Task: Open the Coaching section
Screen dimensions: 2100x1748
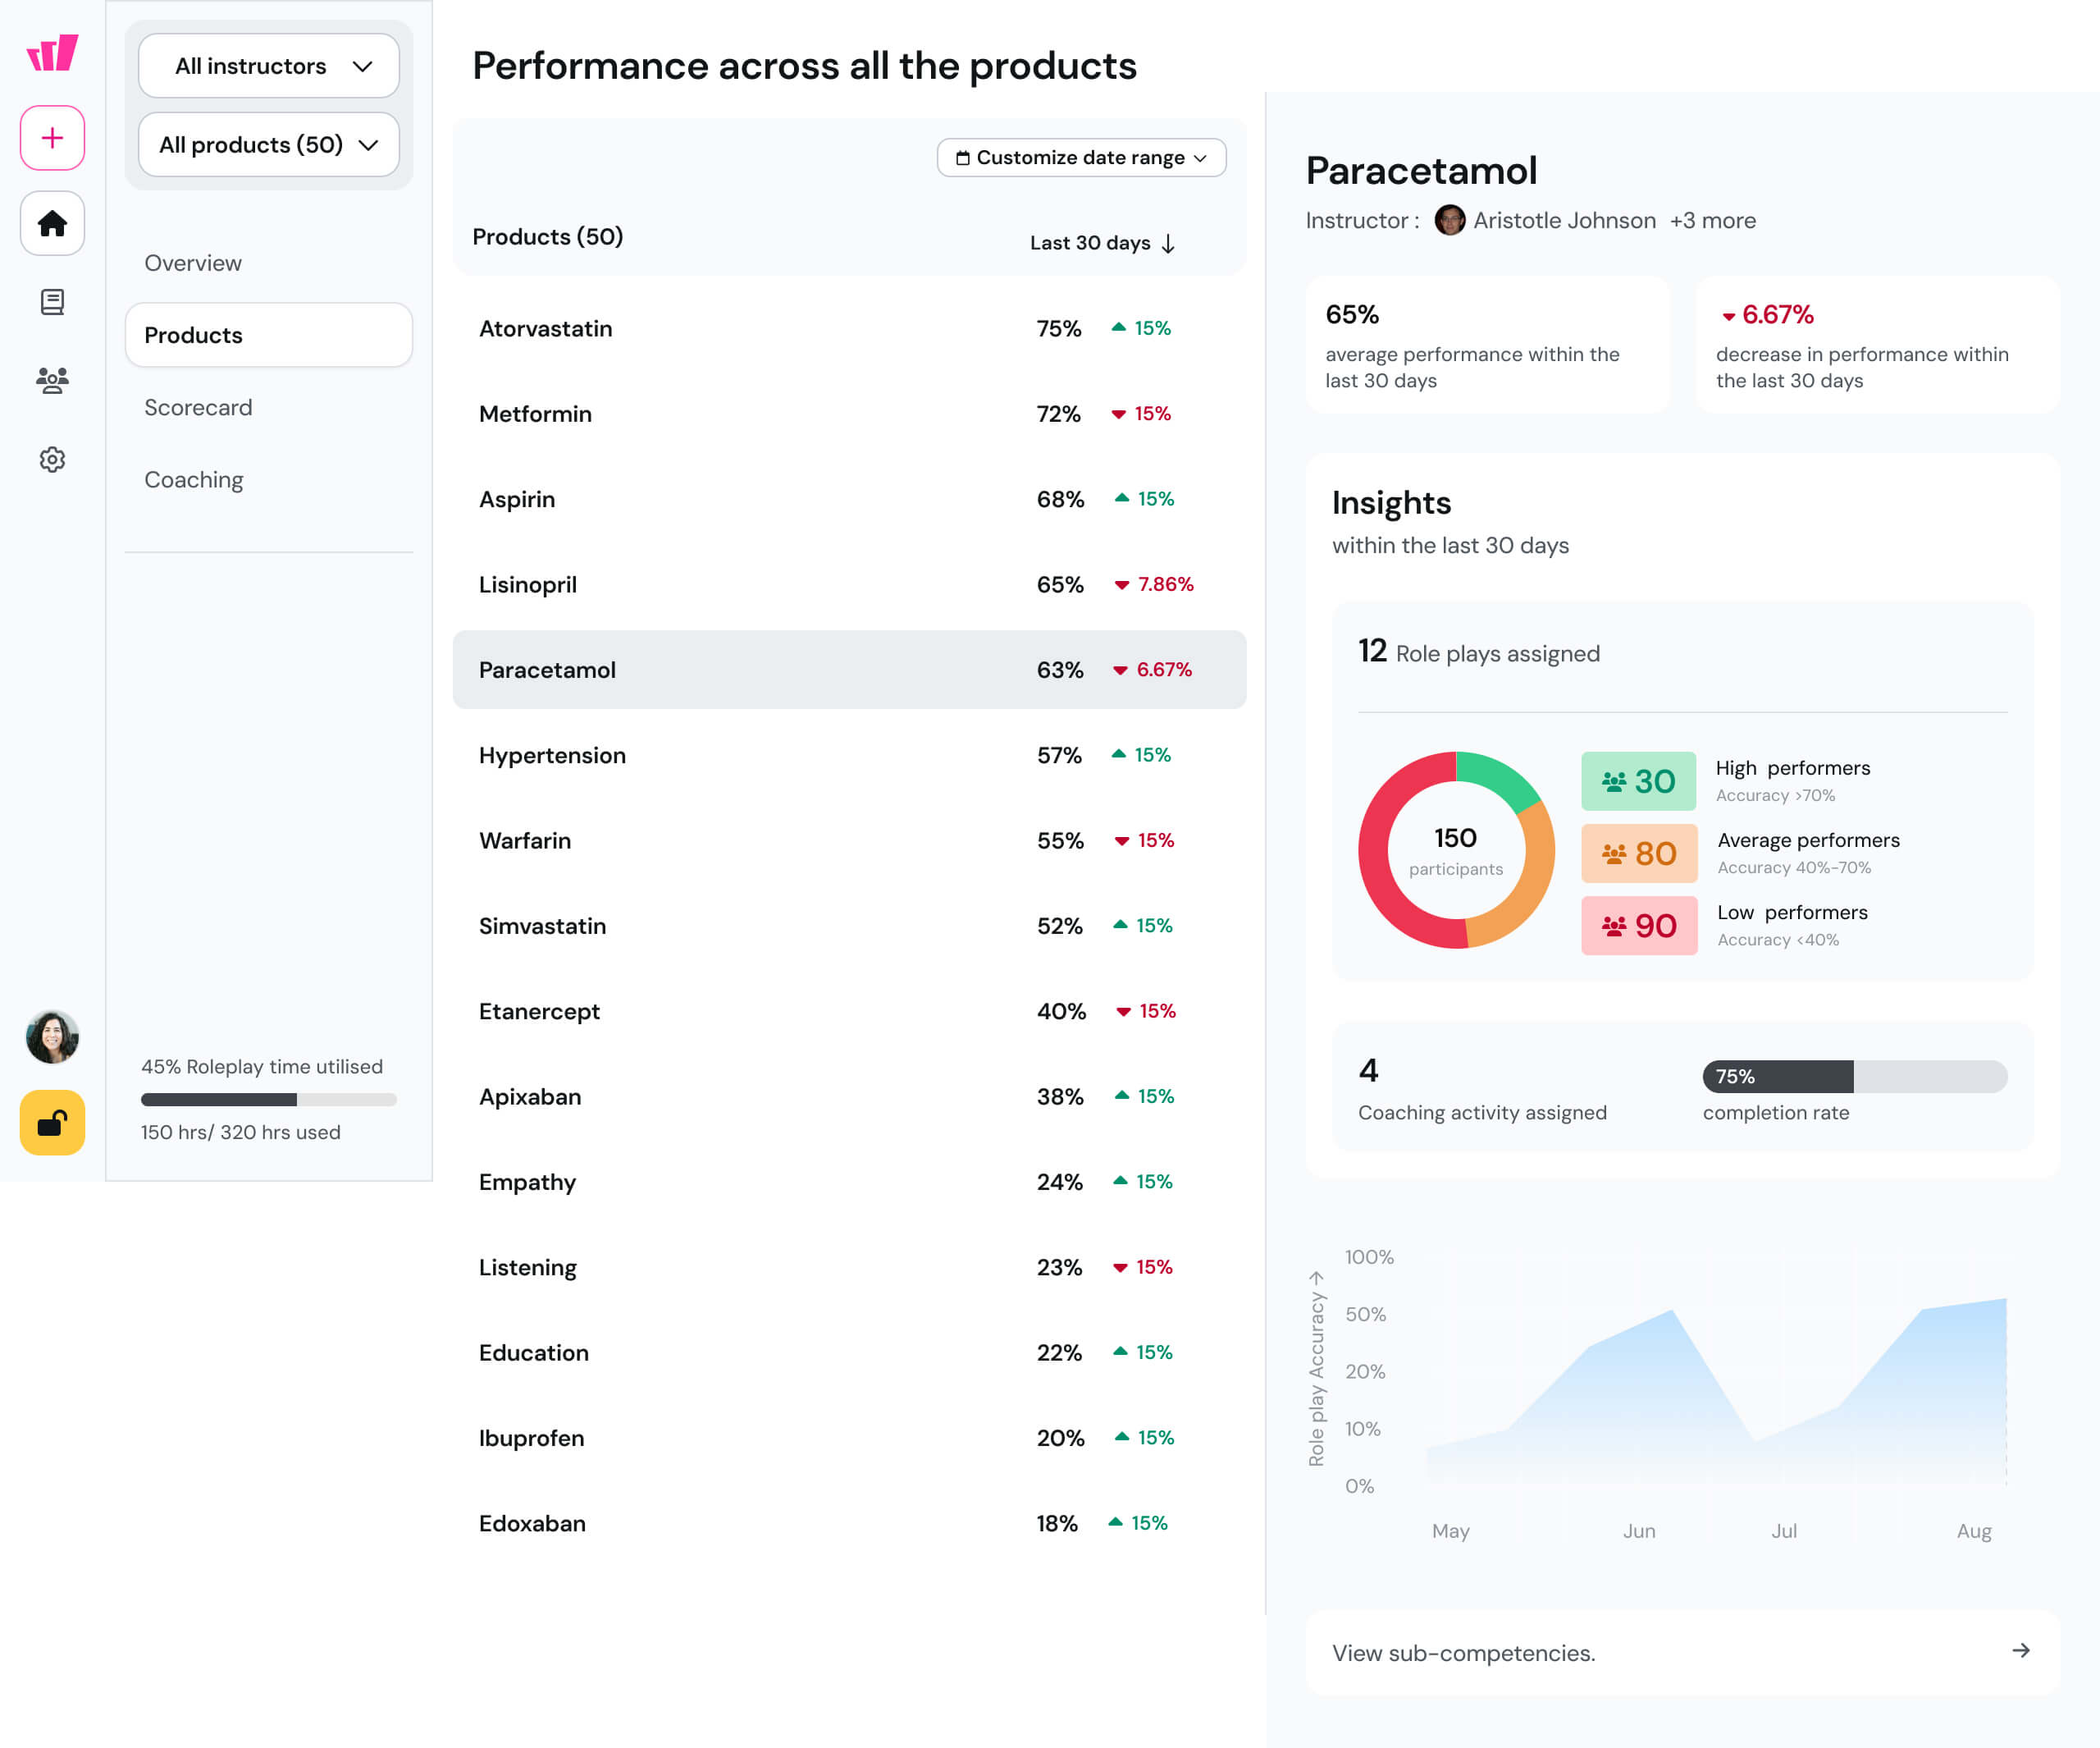Action: [194, 480]
